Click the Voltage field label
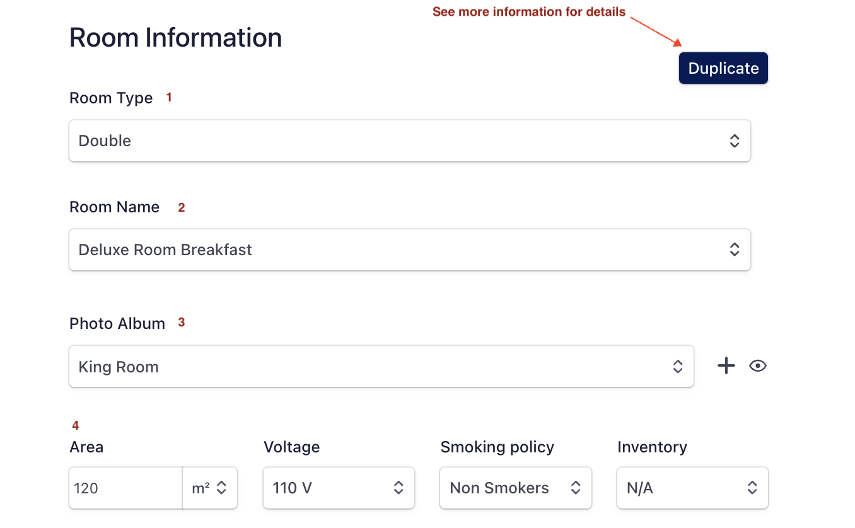The image size is (855, 528). (x=291, y=447)
